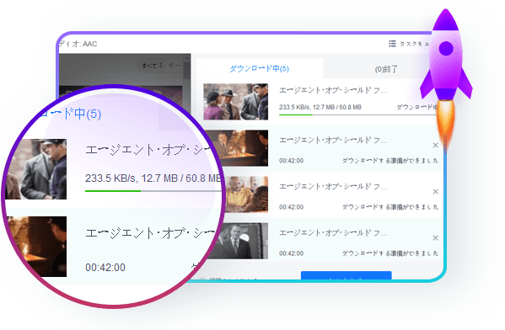Remove the yellow-shirt thumbnail row with X
The image size is (505, 330).
(435, 191)
